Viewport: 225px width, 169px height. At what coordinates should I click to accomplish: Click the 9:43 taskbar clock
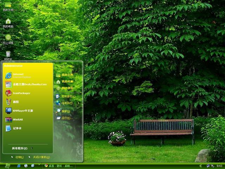coord(219,166)
